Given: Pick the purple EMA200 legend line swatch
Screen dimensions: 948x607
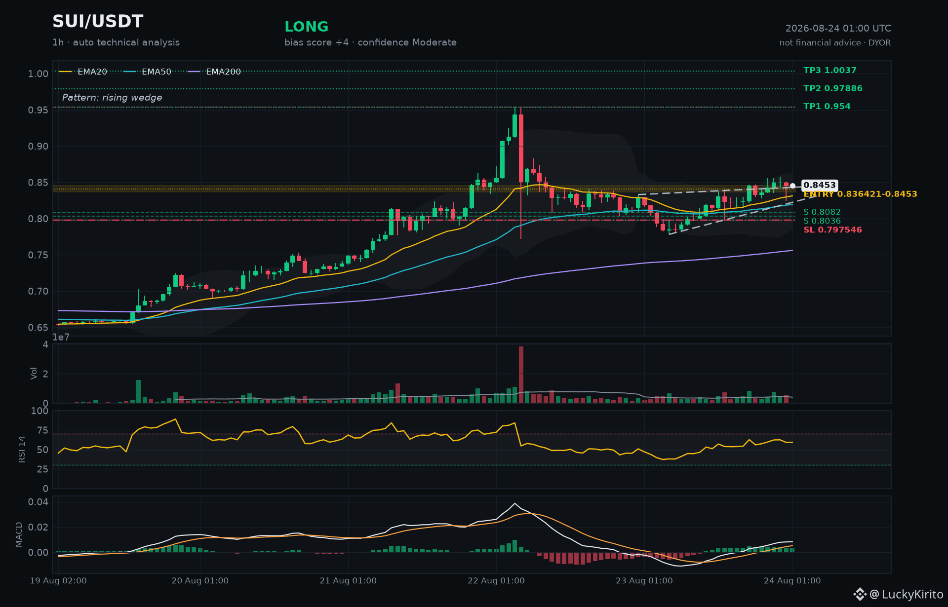Looking at the screenshot, I should (x=194, y=72).
